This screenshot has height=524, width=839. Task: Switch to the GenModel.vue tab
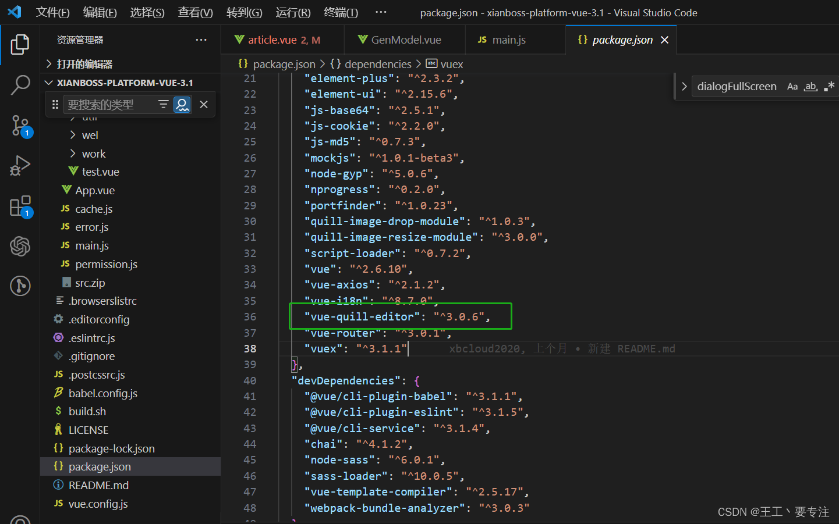(x=403, y=39)
